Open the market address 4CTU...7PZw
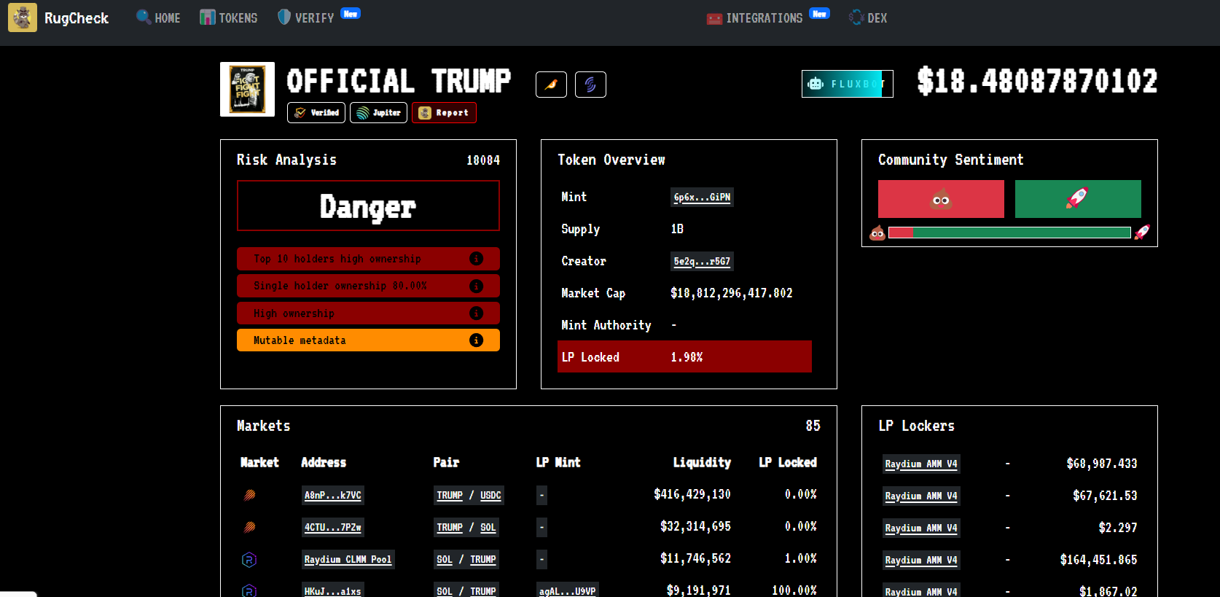 [x=332, y=528]
